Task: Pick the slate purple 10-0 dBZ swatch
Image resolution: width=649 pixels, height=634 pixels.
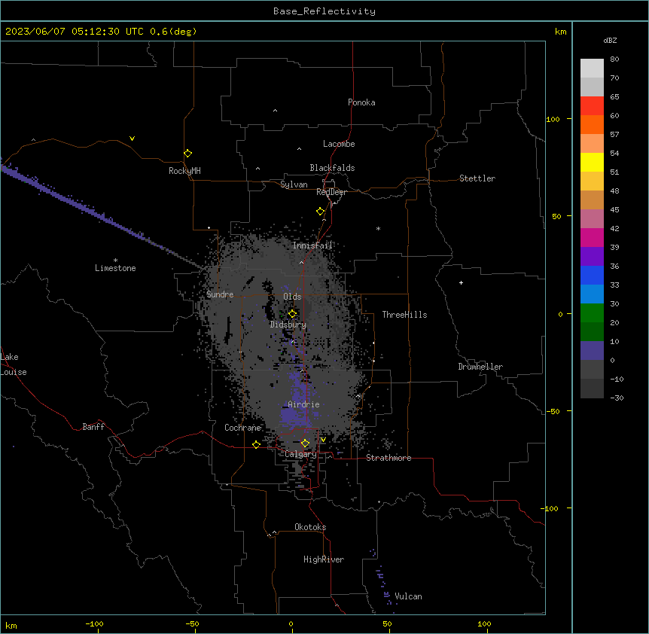Action: tap(592, 351)
